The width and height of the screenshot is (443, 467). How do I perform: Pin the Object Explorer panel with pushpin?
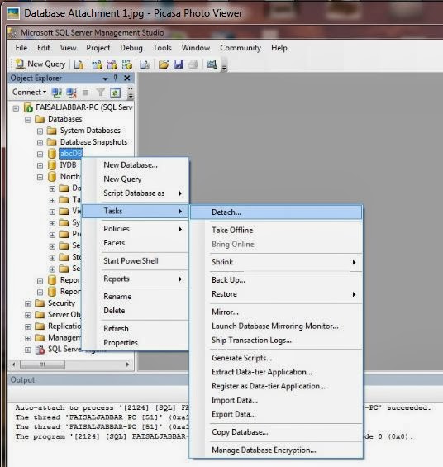click(116, 78)
